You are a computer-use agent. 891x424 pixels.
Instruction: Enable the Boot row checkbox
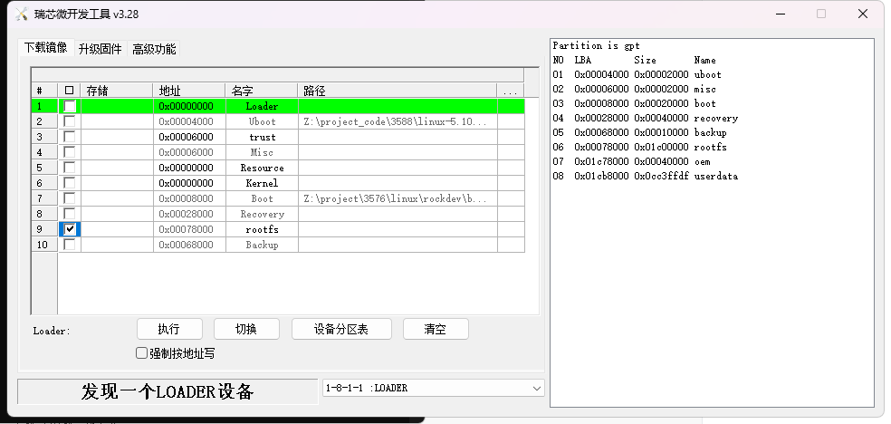click(x=70, y=198)
